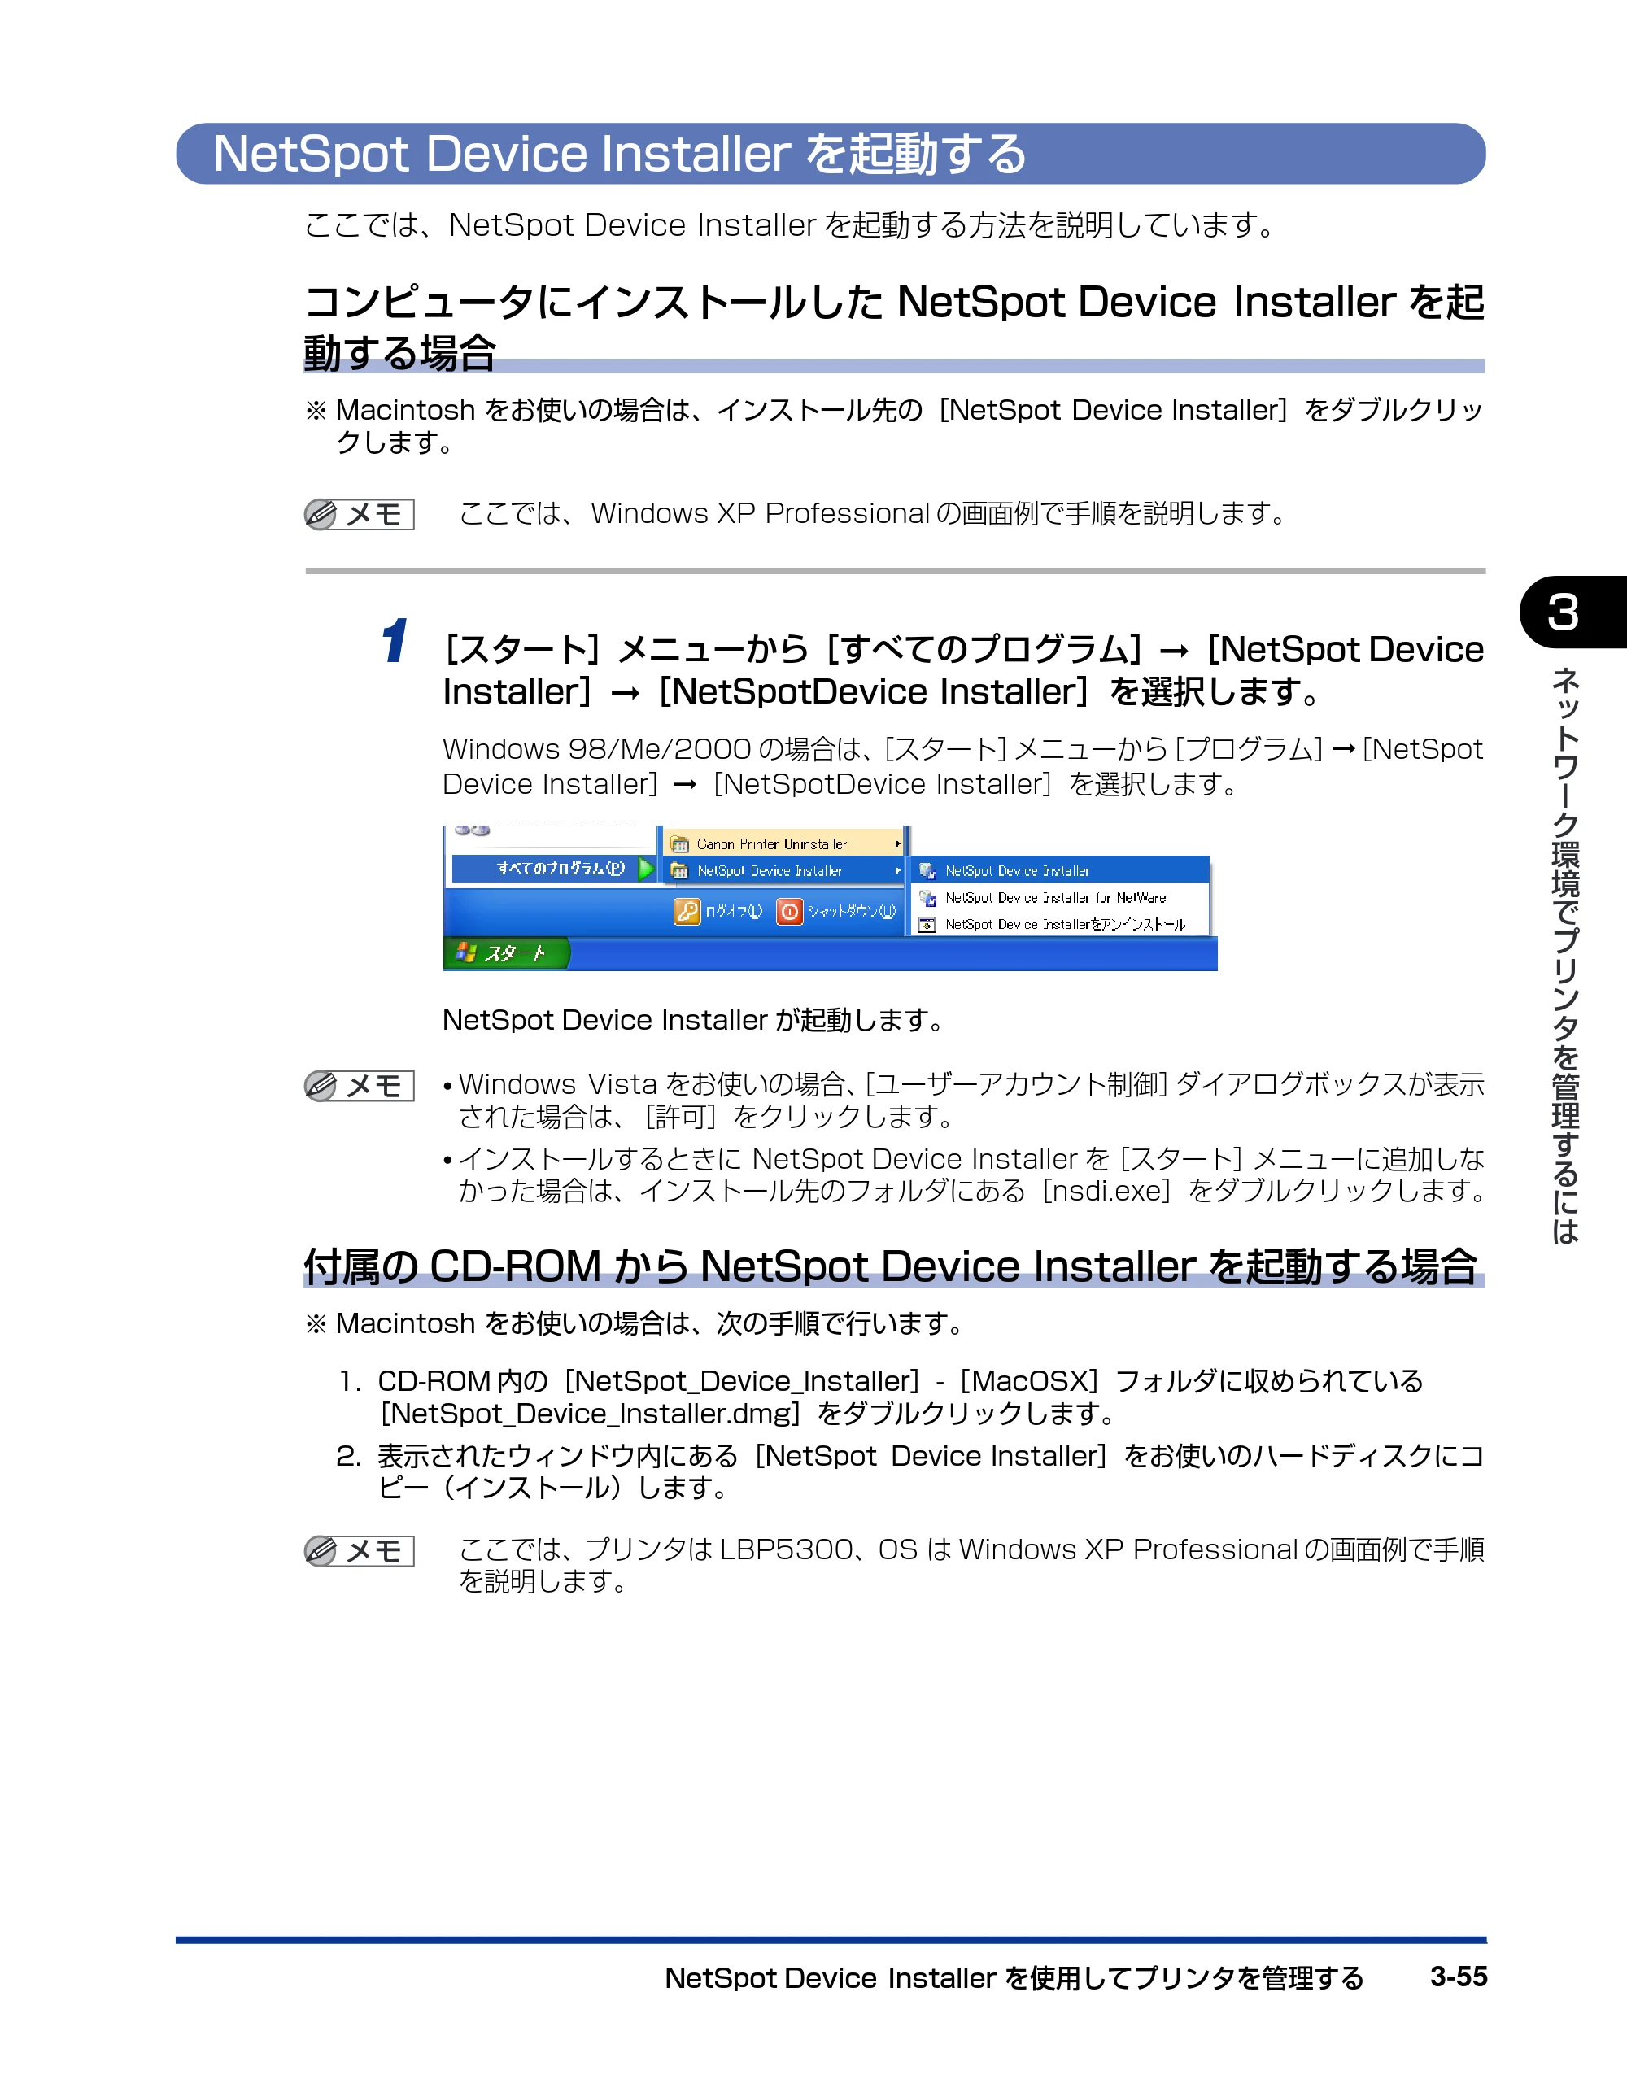Click the green スタート button in taskbar
The image size is (1627, 2092).
(x=507, y=952)
